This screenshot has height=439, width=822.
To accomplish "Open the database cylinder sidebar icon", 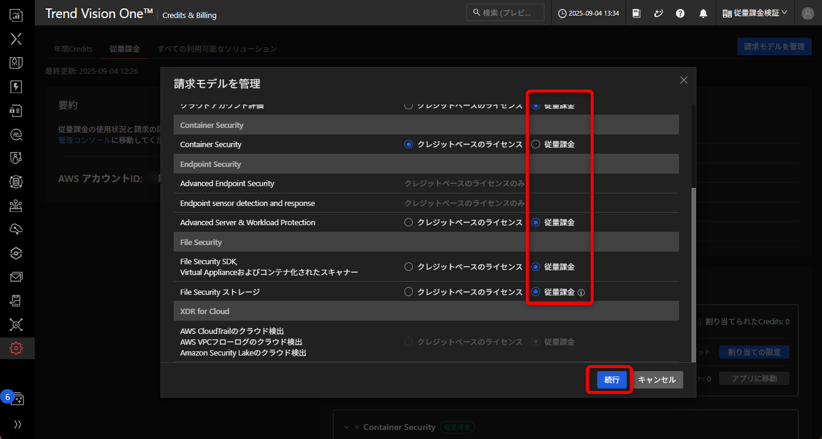I will pos(16,181).
